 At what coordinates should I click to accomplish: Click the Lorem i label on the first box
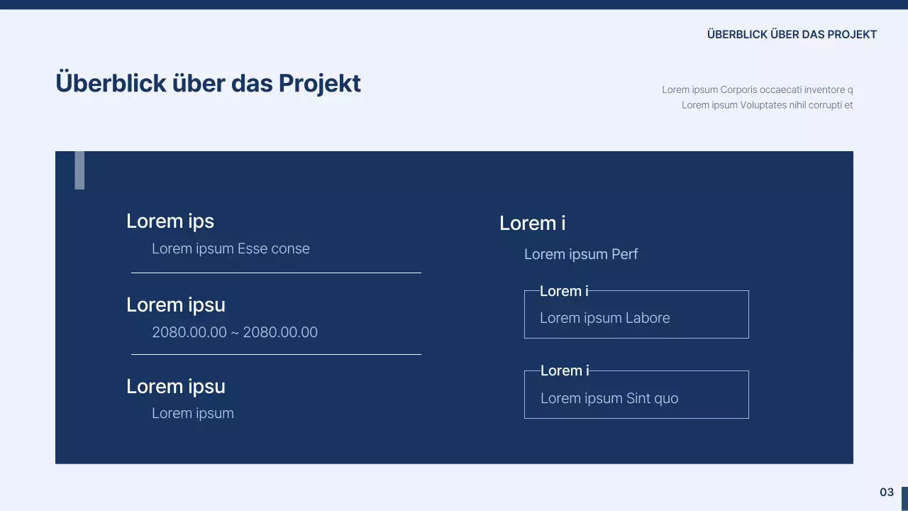[564, 291]
